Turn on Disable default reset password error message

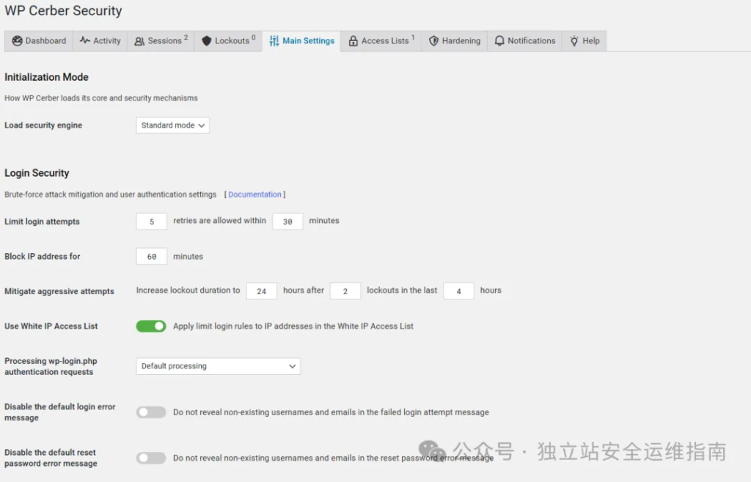coord(151,458)
